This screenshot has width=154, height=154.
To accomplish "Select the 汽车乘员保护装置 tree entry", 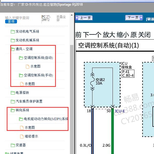I will coord(29,101).
